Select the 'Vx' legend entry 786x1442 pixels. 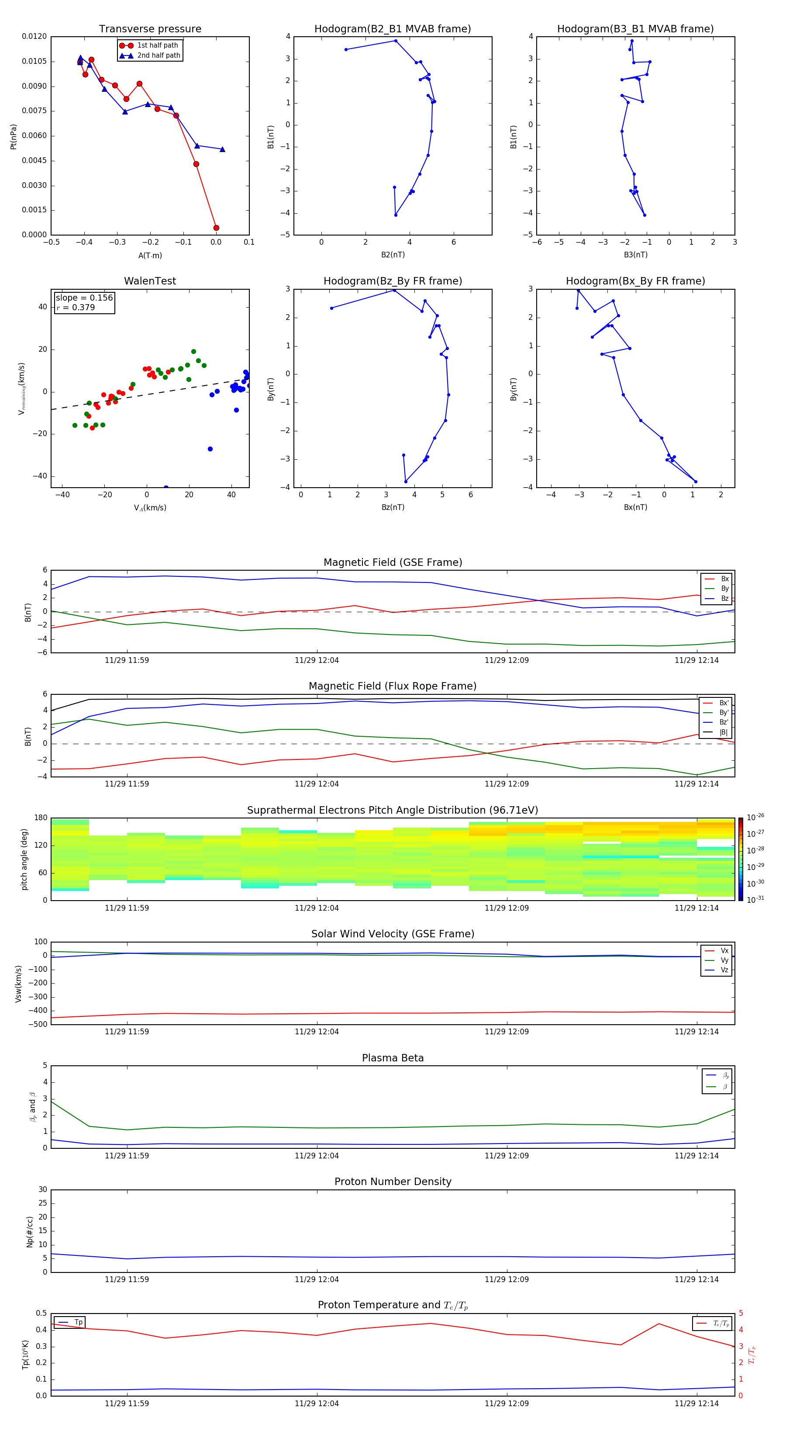point(717,950)
